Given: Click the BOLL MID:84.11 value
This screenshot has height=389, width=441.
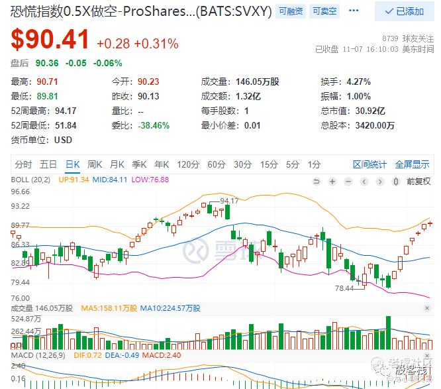Looking at the screenshot, I should click(110, 180).
